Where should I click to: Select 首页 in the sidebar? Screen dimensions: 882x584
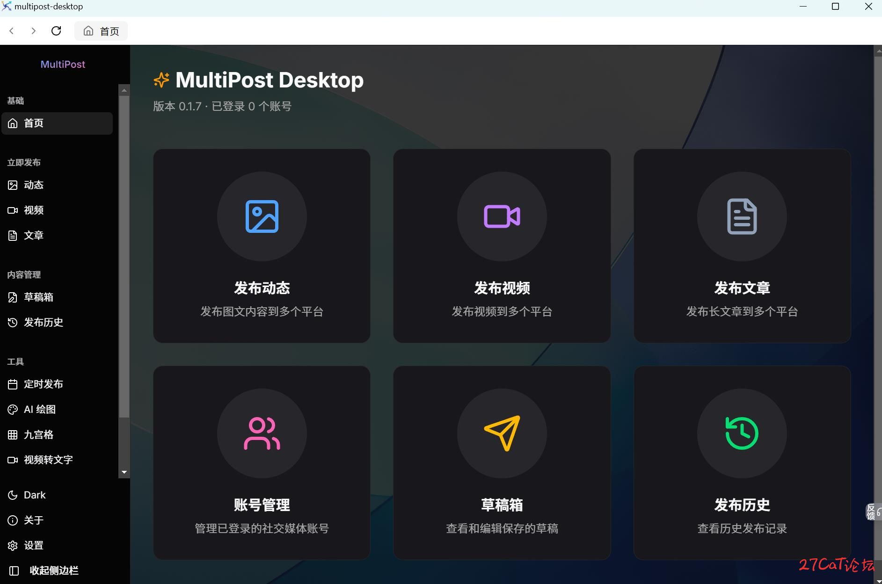(x=57, y=123)
